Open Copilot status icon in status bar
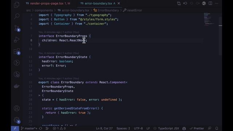The image size is (233, 131). click(x=184, y=128)
